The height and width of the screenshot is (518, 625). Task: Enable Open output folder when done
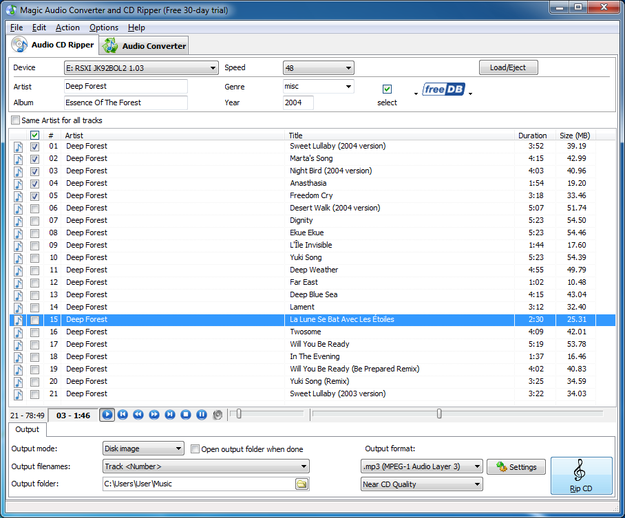pos(195,449)
